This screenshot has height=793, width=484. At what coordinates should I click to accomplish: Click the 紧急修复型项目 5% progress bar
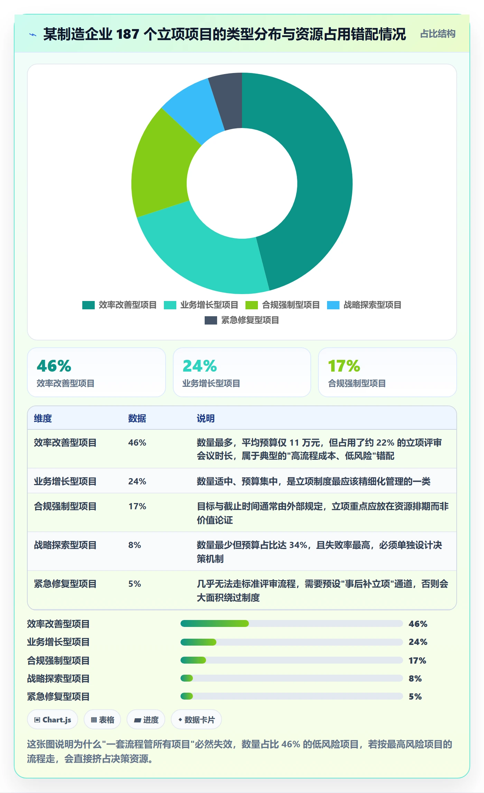[291, 696]
